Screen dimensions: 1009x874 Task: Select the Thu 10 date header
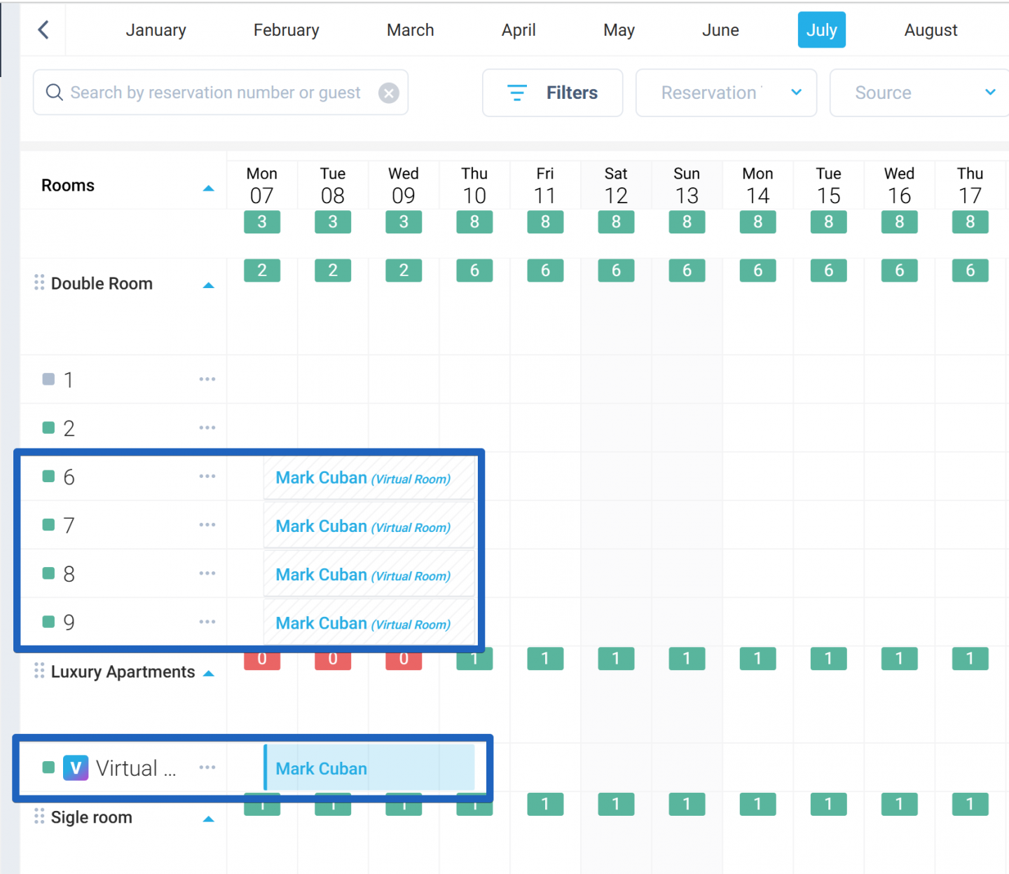coord(474,185)
